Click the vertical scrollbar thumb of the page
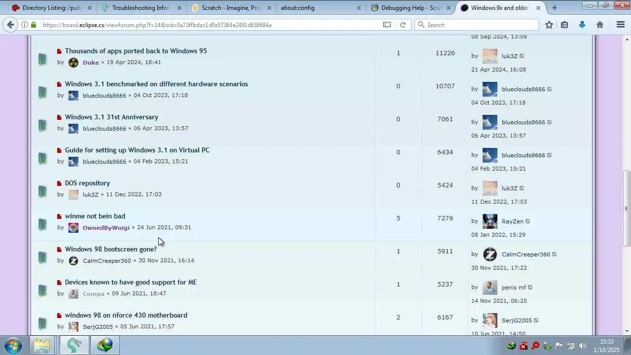Viewport: 631px width, 355px height. point(627,209)
